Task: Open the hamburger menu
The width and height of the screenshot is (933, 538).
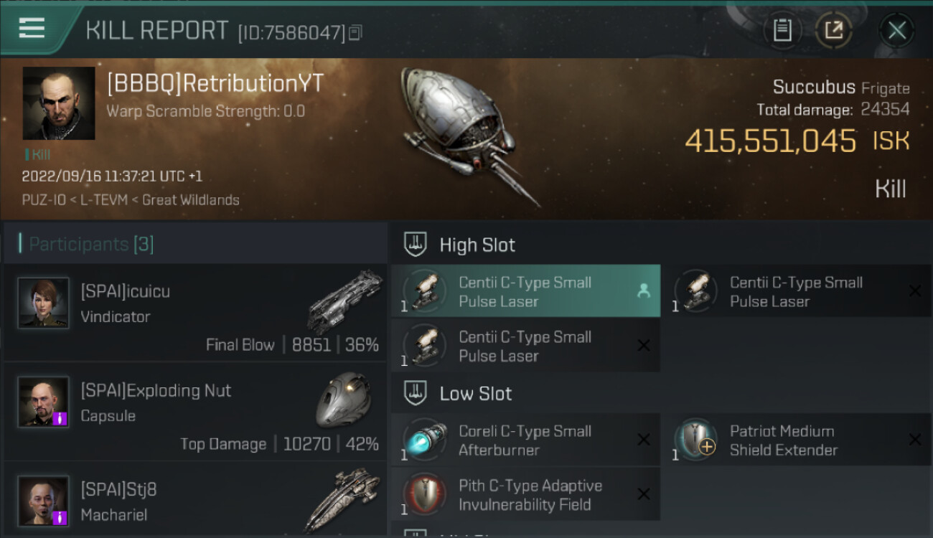Action: (32, 29)
